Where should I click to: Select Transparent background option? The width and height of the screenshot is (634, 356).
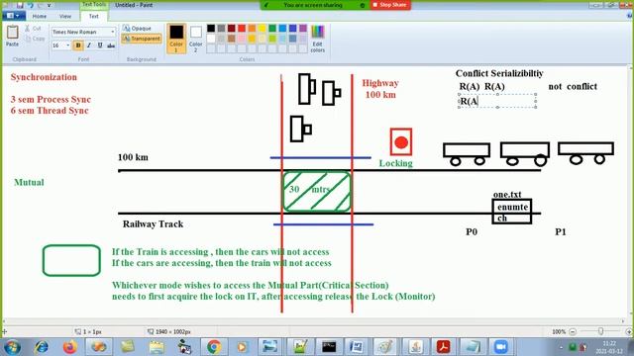pos(141,39)
